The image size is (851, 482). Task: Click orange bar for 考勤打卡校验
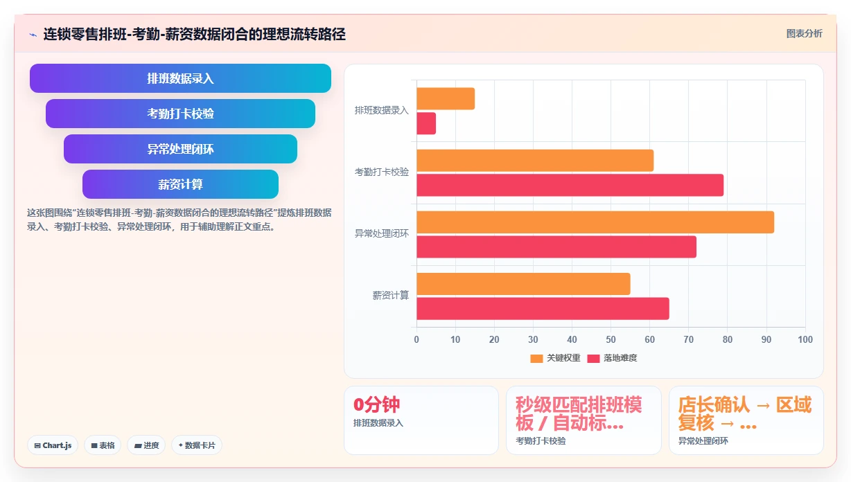coord(535,160)
